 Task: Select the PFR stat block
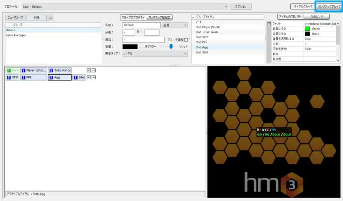coord(33,78)
